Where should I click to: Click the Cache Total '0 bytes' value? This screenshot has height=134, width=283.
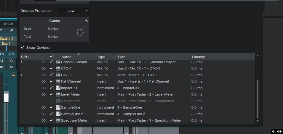coord(53,37)
